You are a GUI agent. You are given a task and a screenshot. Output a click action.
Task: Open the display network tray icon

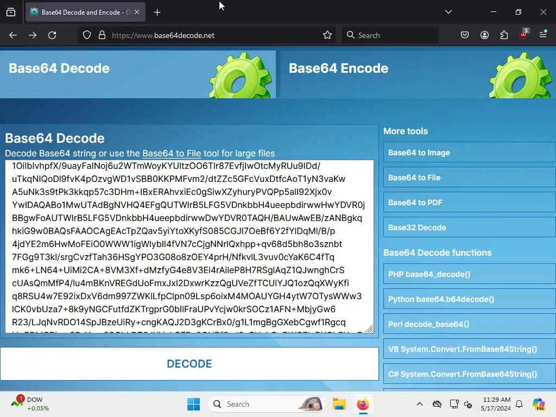pos(454,404)
